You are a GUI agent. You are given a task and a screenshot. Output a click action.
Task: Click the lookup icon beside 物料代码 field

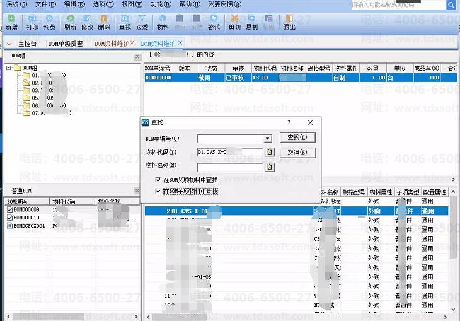[270, 152]
